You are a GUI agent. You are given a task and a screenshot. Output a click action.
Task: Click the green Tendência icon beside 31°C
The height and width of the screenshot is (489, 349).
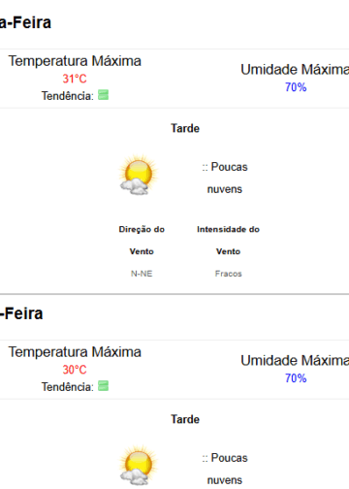click(103, 95)
